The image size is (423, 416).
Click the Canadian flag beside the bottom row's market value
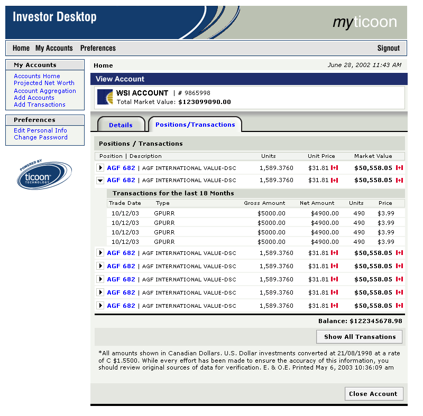(x=399, y=306)
